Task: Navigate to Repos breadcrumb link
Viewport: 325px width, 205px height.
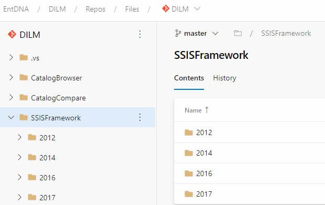Action: click(96, 9)
